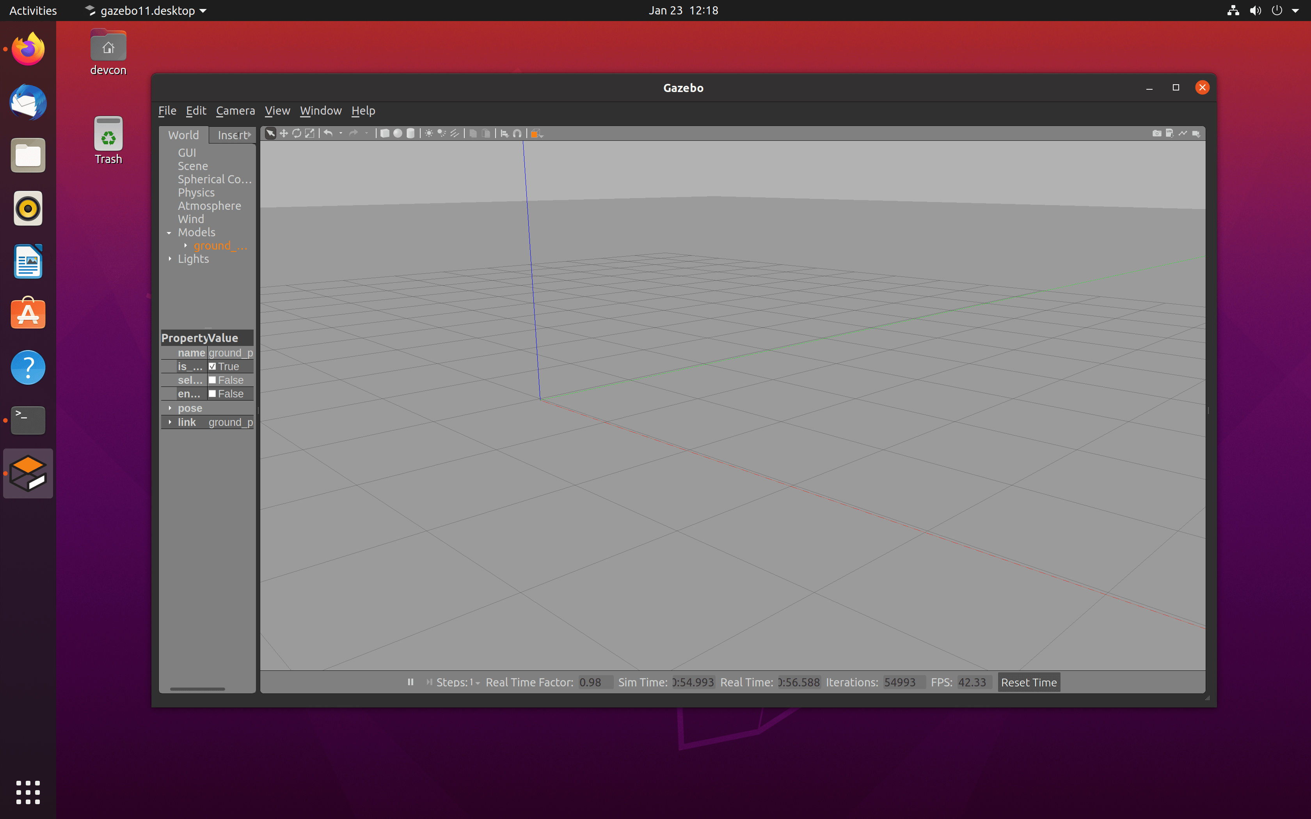The image size is (1311, 819).
Task: Open the Camera menu
Action: 236,110
